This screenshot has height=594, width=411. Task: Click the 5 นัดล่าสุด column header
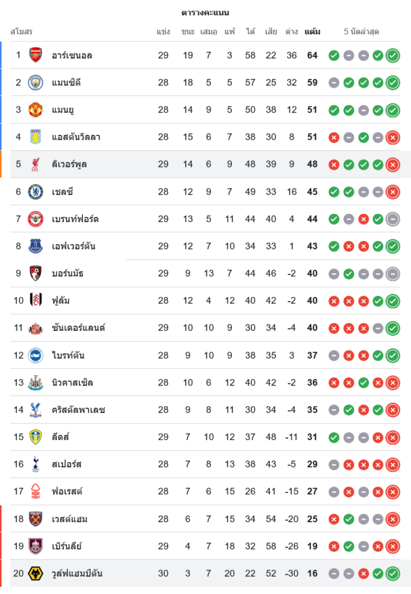(x=361, y=31)
